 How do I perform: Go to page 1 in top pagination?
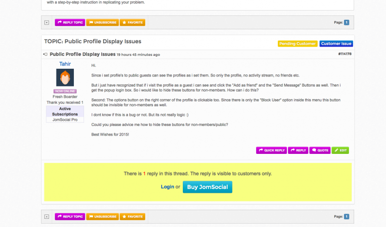pos(346,22)
